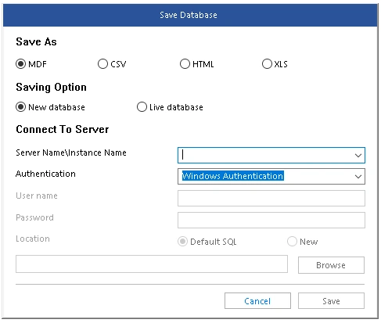Select New database saving option
Image resolution: width=381 pixels, height=323 pixels.
[x=20, y=107]
